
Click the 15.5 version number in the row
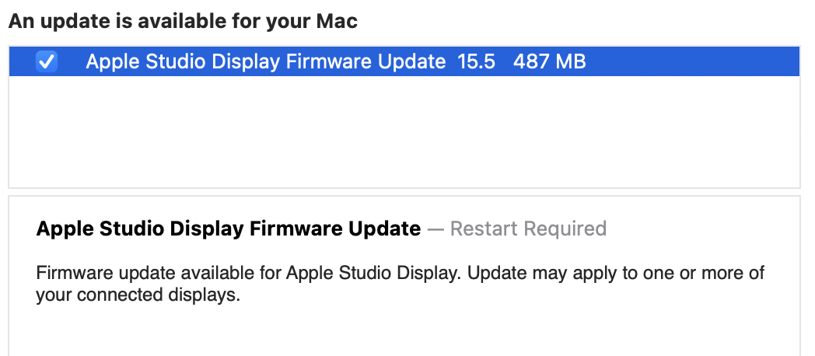coord(476,61)
